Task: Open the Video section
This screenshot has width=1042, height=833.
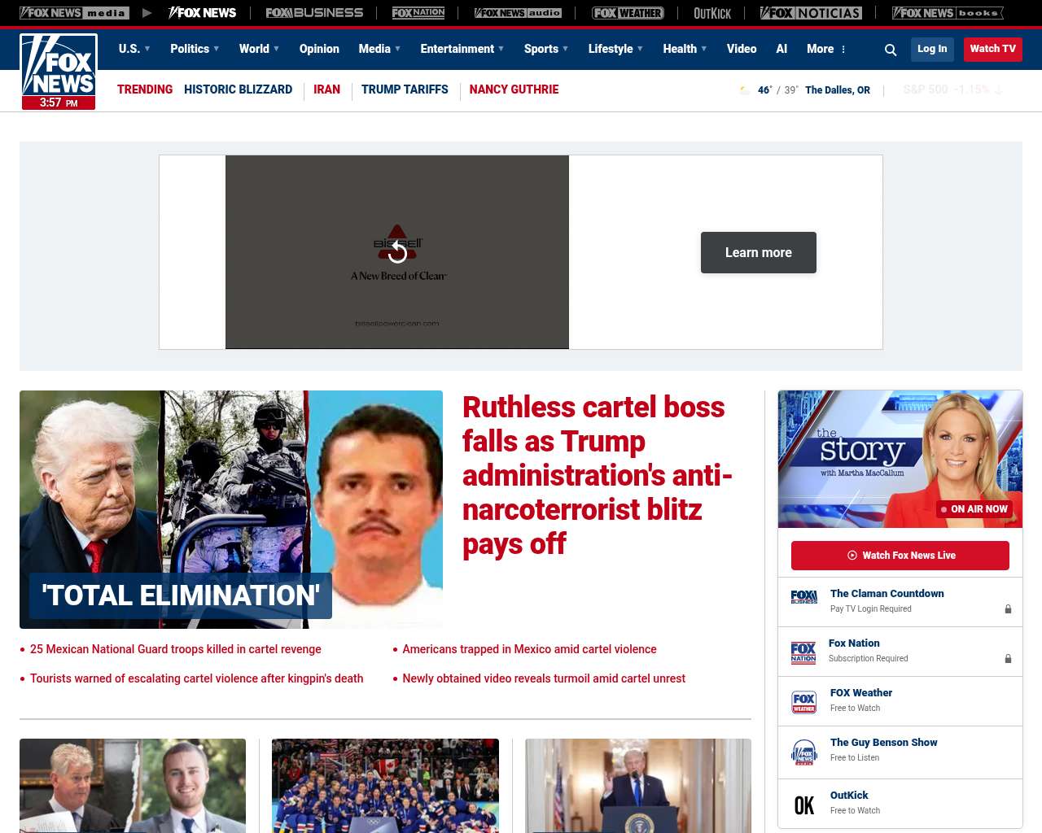Action: click(742, 49)
